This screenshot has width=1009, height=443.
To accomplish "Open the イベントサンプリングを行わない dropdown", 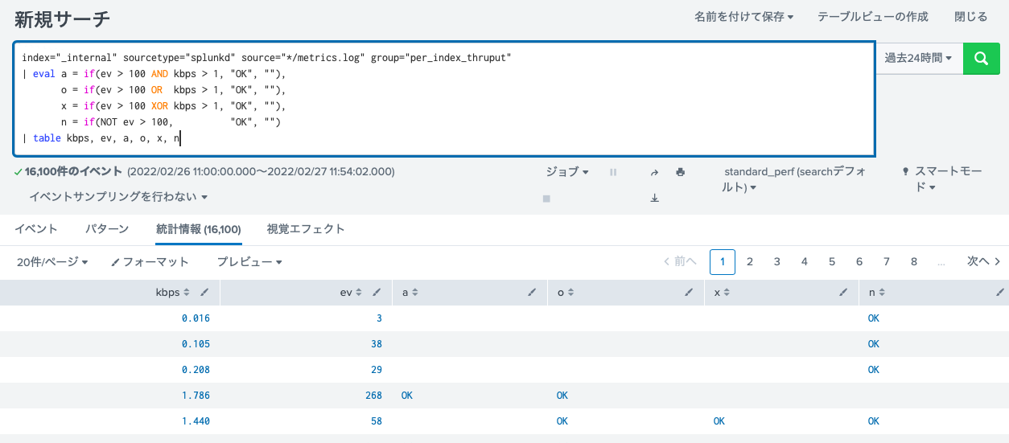I will 118,197.
